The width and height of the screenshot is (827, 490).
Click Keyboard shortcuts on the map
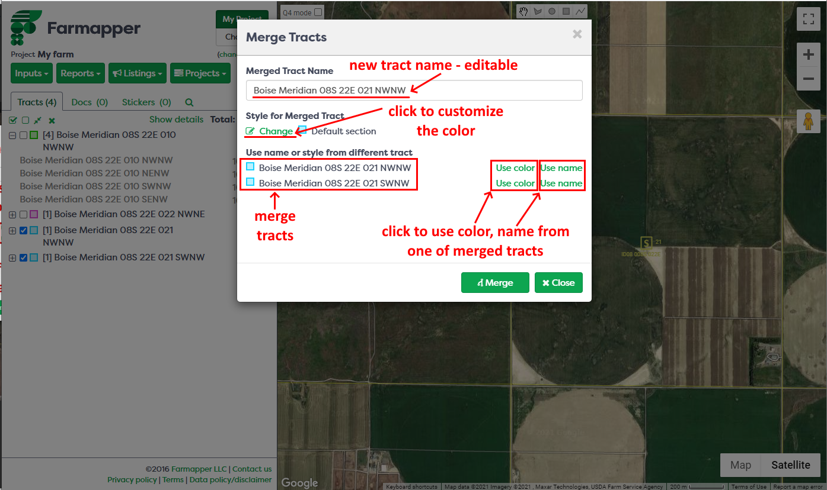tap(411, 486)
